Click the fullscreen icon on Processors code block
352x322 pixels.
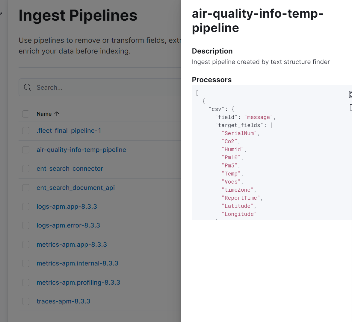pos(351,94)
